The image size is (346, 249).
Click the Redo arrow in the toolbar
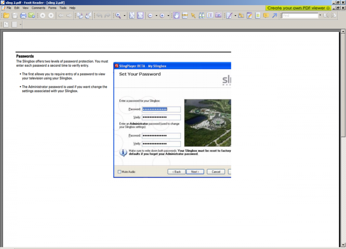tap(107, 16)
